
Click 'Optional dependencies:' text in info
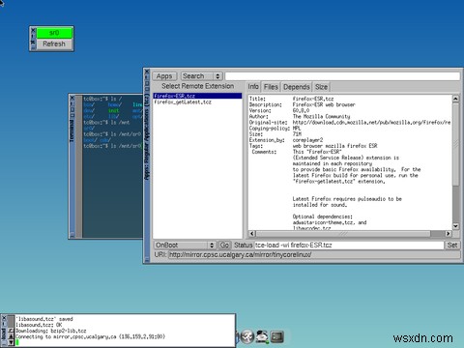click(x=323, y=217)
